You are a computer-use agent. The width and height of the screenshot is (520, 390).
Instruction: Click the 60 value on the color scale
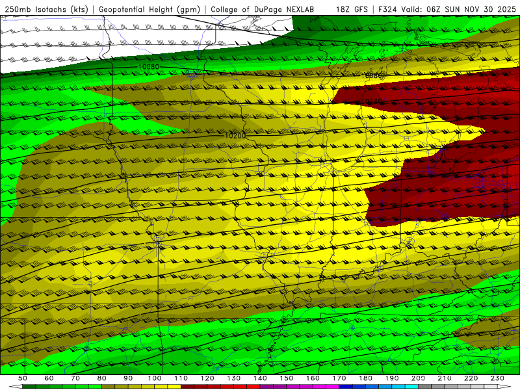49,378
